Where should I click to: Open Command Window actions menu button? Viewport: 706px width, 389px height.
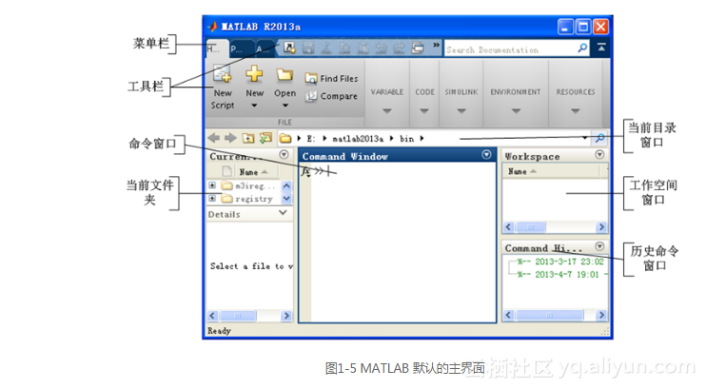(x=486, y=155)
